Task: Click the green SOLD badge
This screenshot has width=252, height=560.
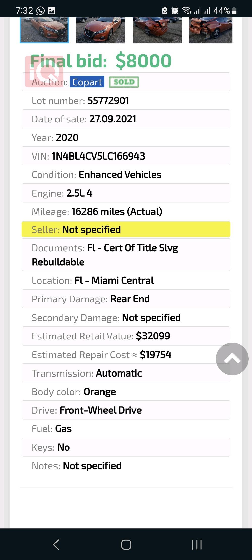Action: tap(124, 82)
